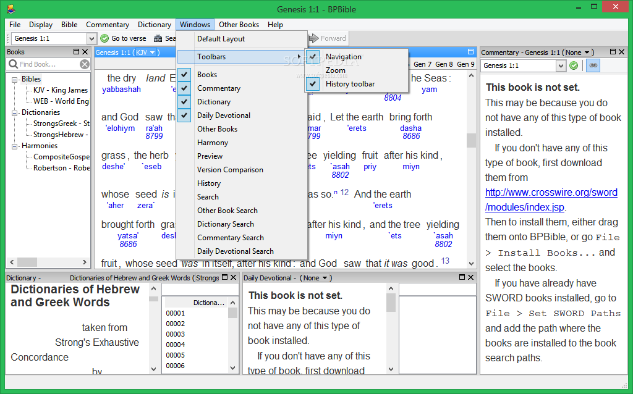Uncheck Books in Windows menu
This screenshot has height=394, width=633.
[x=184, y=75]
